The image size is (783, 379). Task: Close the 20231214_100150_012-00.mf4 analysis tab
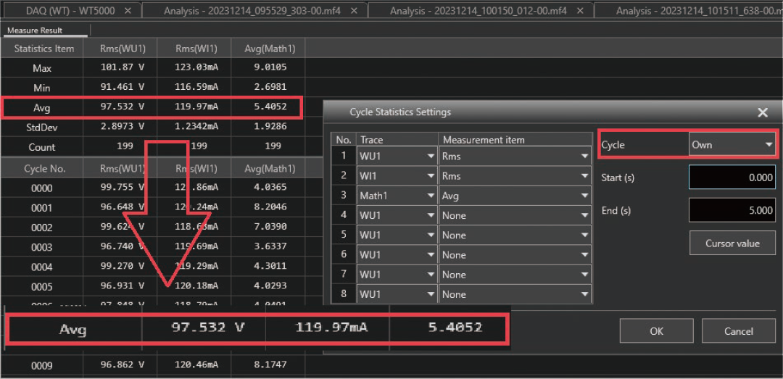(580, 10)
